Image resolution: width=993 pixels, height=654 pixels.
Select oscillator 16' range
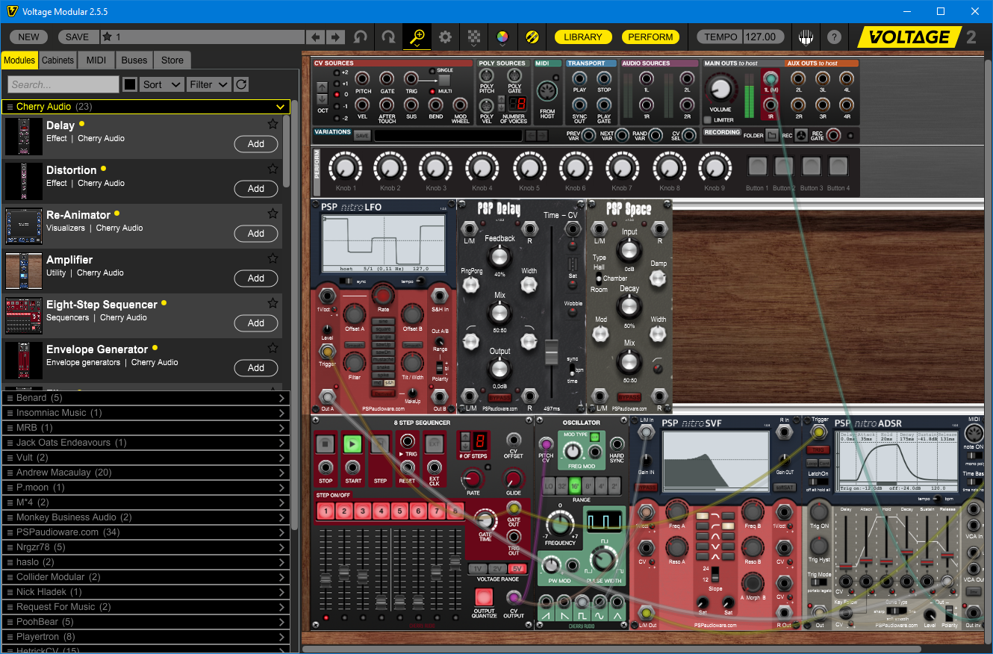pyautogui.click(x=576, y=485)
